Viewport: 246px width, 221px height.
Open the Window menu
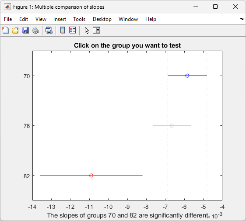point(128,19)
